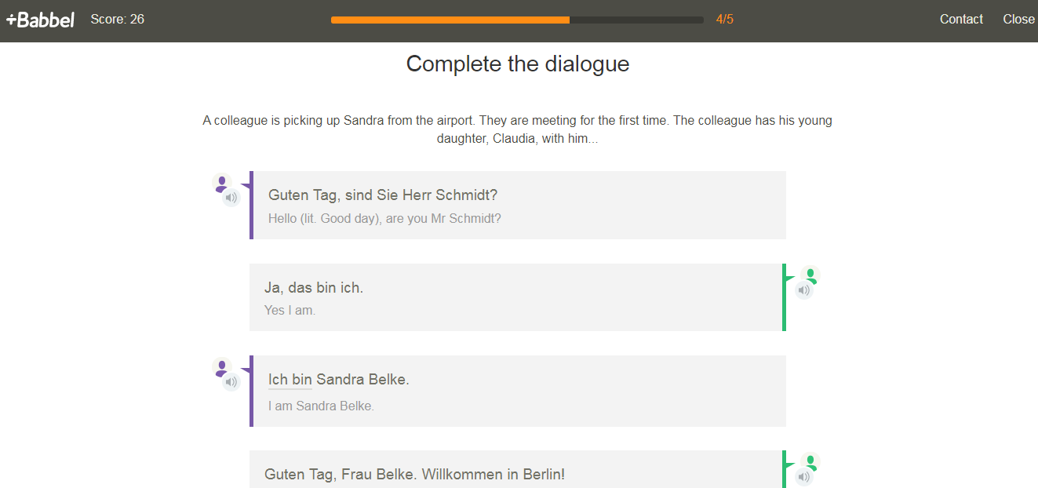
Task: Open the Contact link
Action: point(961,20)
